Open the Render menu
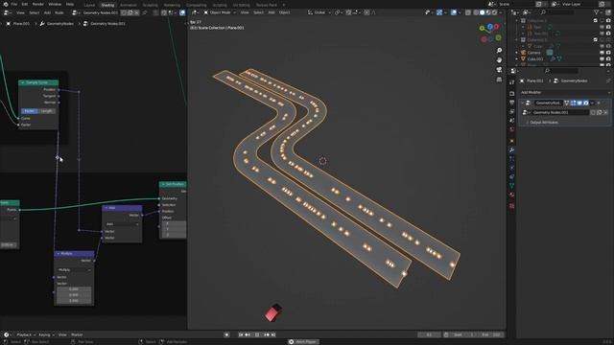The height and width of the screenshot is (345, 614). pyautogui.click(x=38, y=4)
